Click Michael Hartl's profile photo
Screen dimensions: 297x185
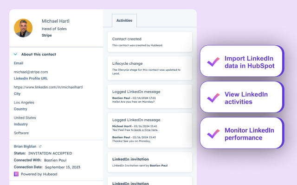(23, 28)
